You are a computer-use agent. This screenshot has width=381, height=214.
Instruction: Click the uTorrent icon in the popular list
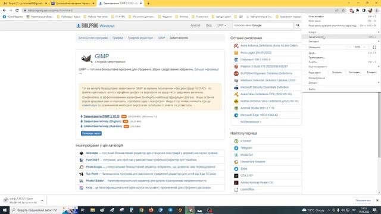pos(236,141)
